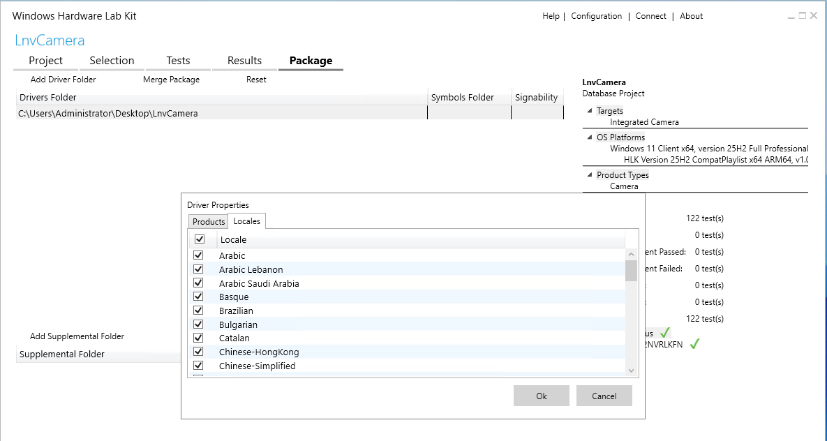This screenshot has height=441, width=827.
Task: Select Windows 11 Client x64 platform entry
Action: (x=709, y=149)
